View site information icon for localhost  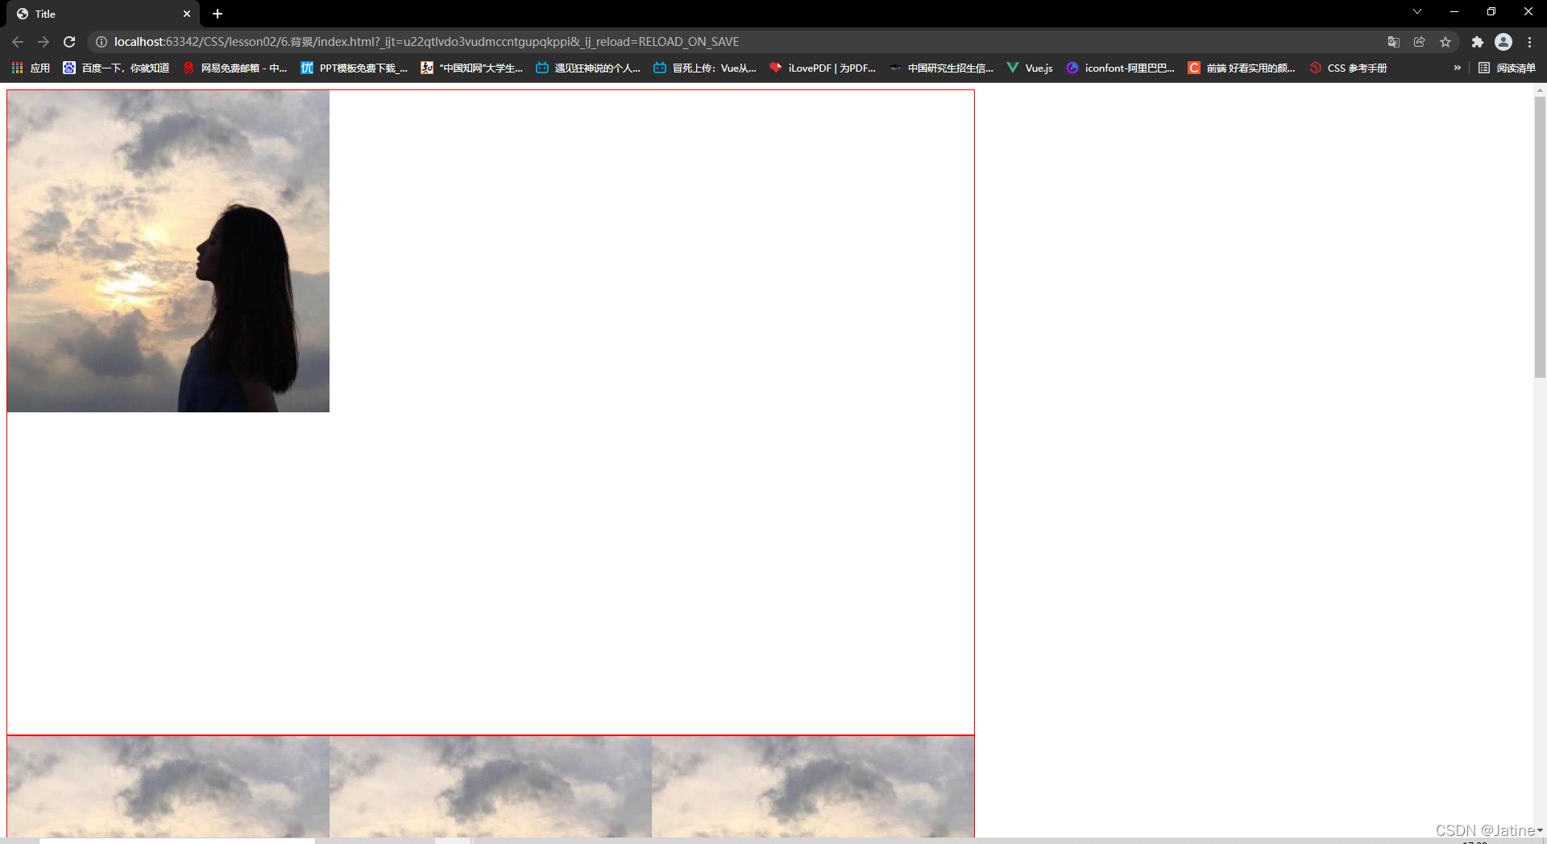coord(102,42)
